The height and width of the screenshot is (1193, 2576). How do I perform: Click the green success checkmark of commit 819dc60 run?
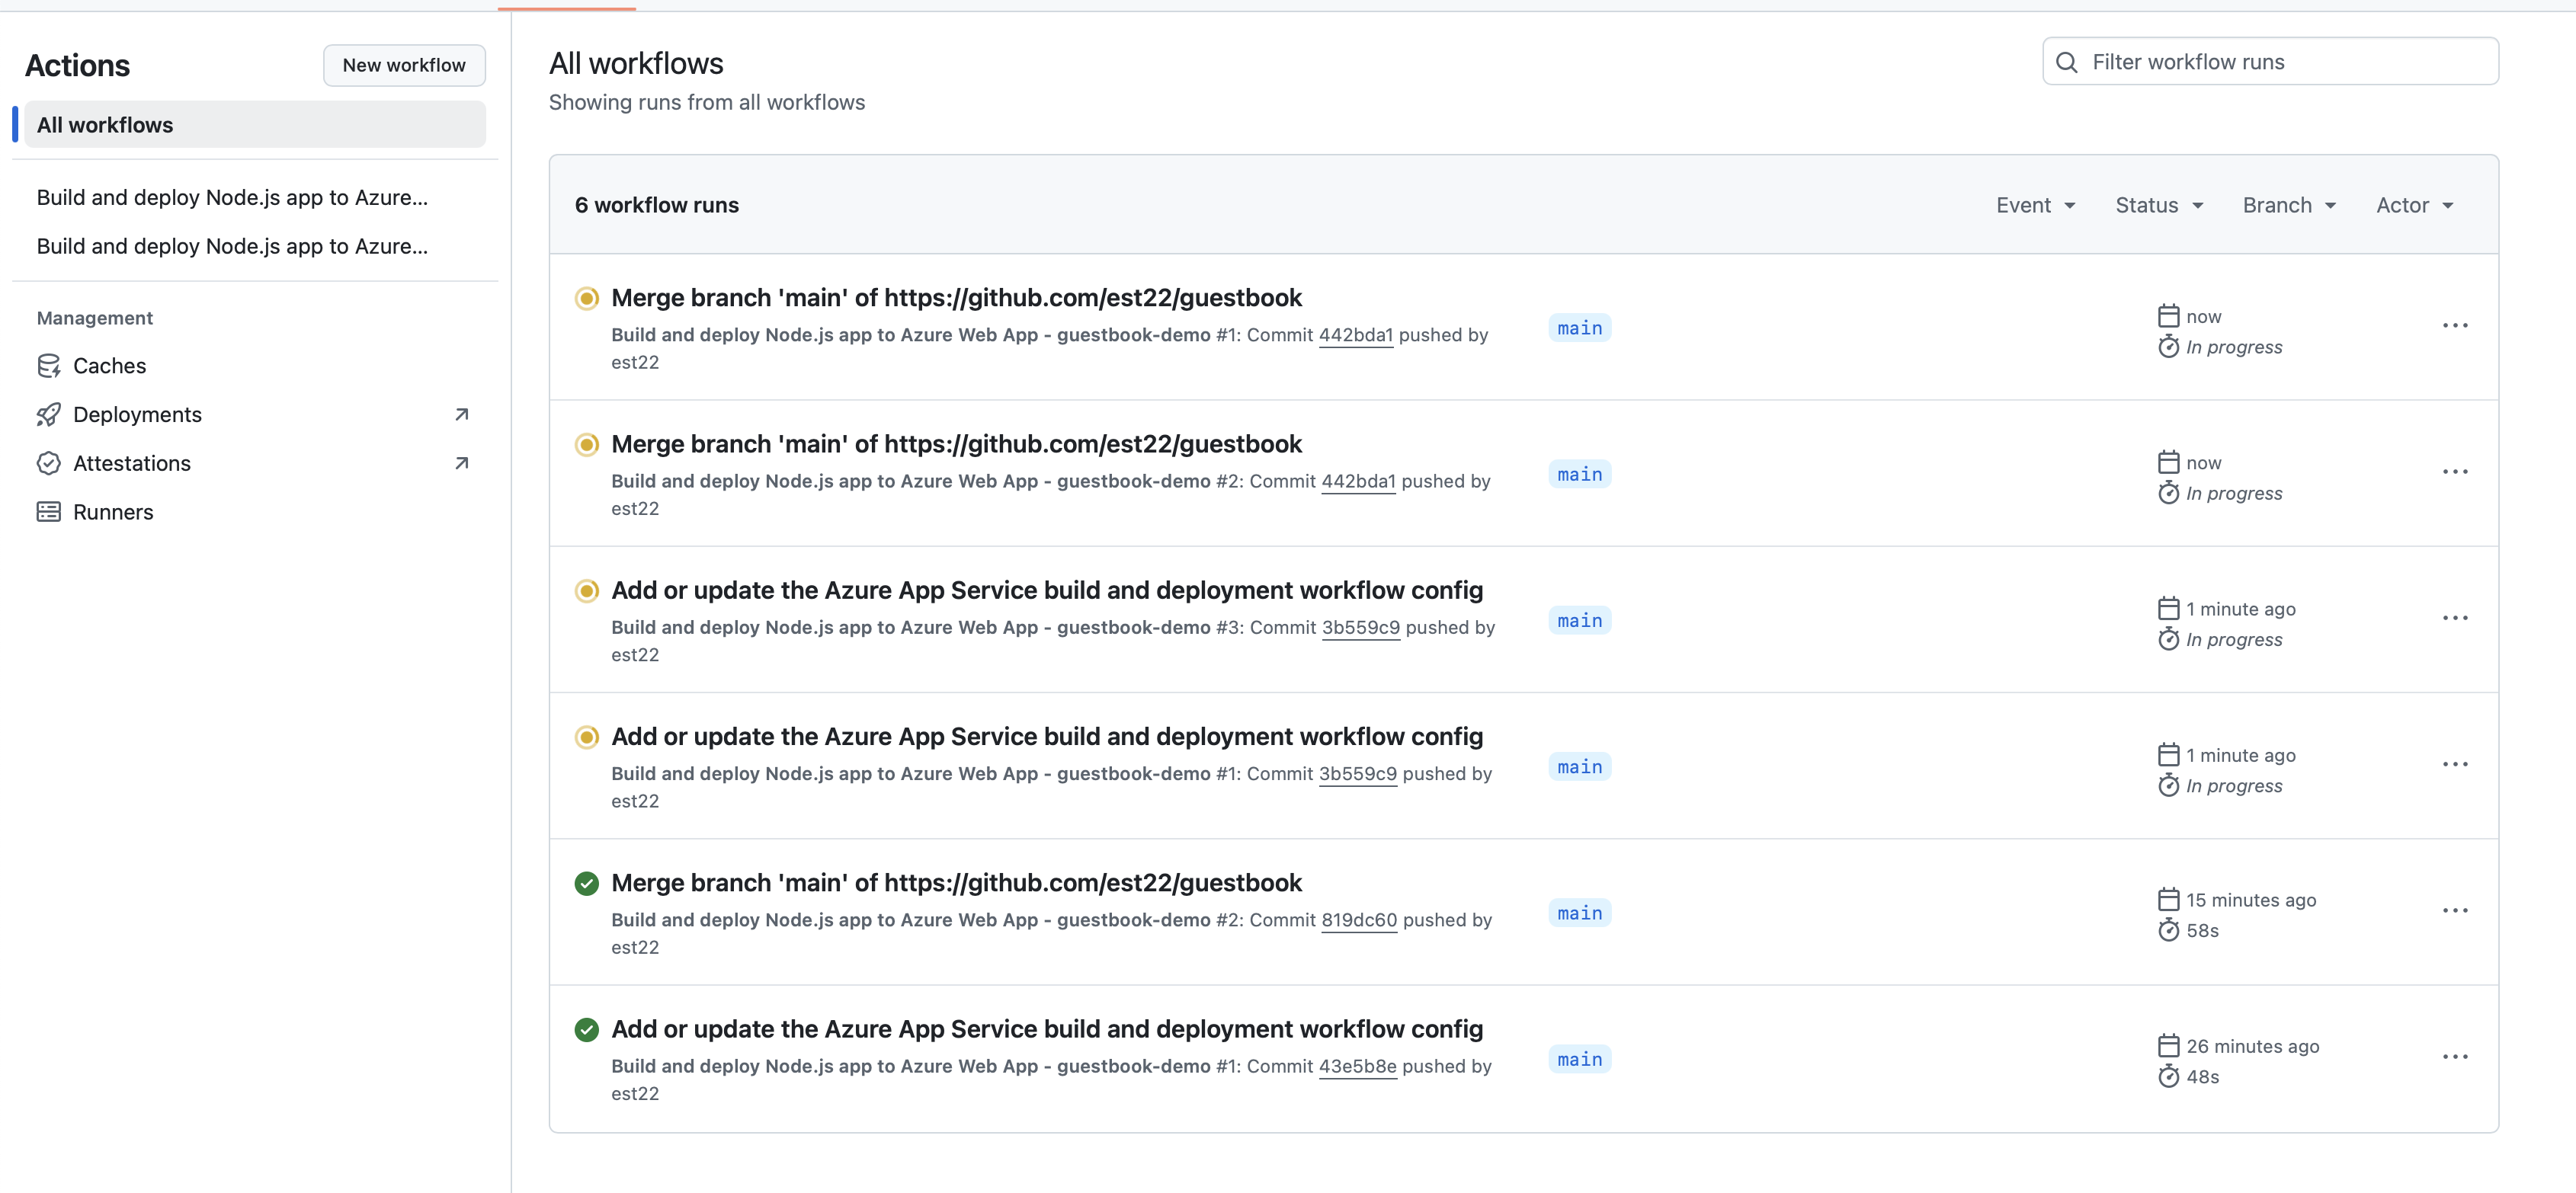pyautogui.click(x=587, y=883)
